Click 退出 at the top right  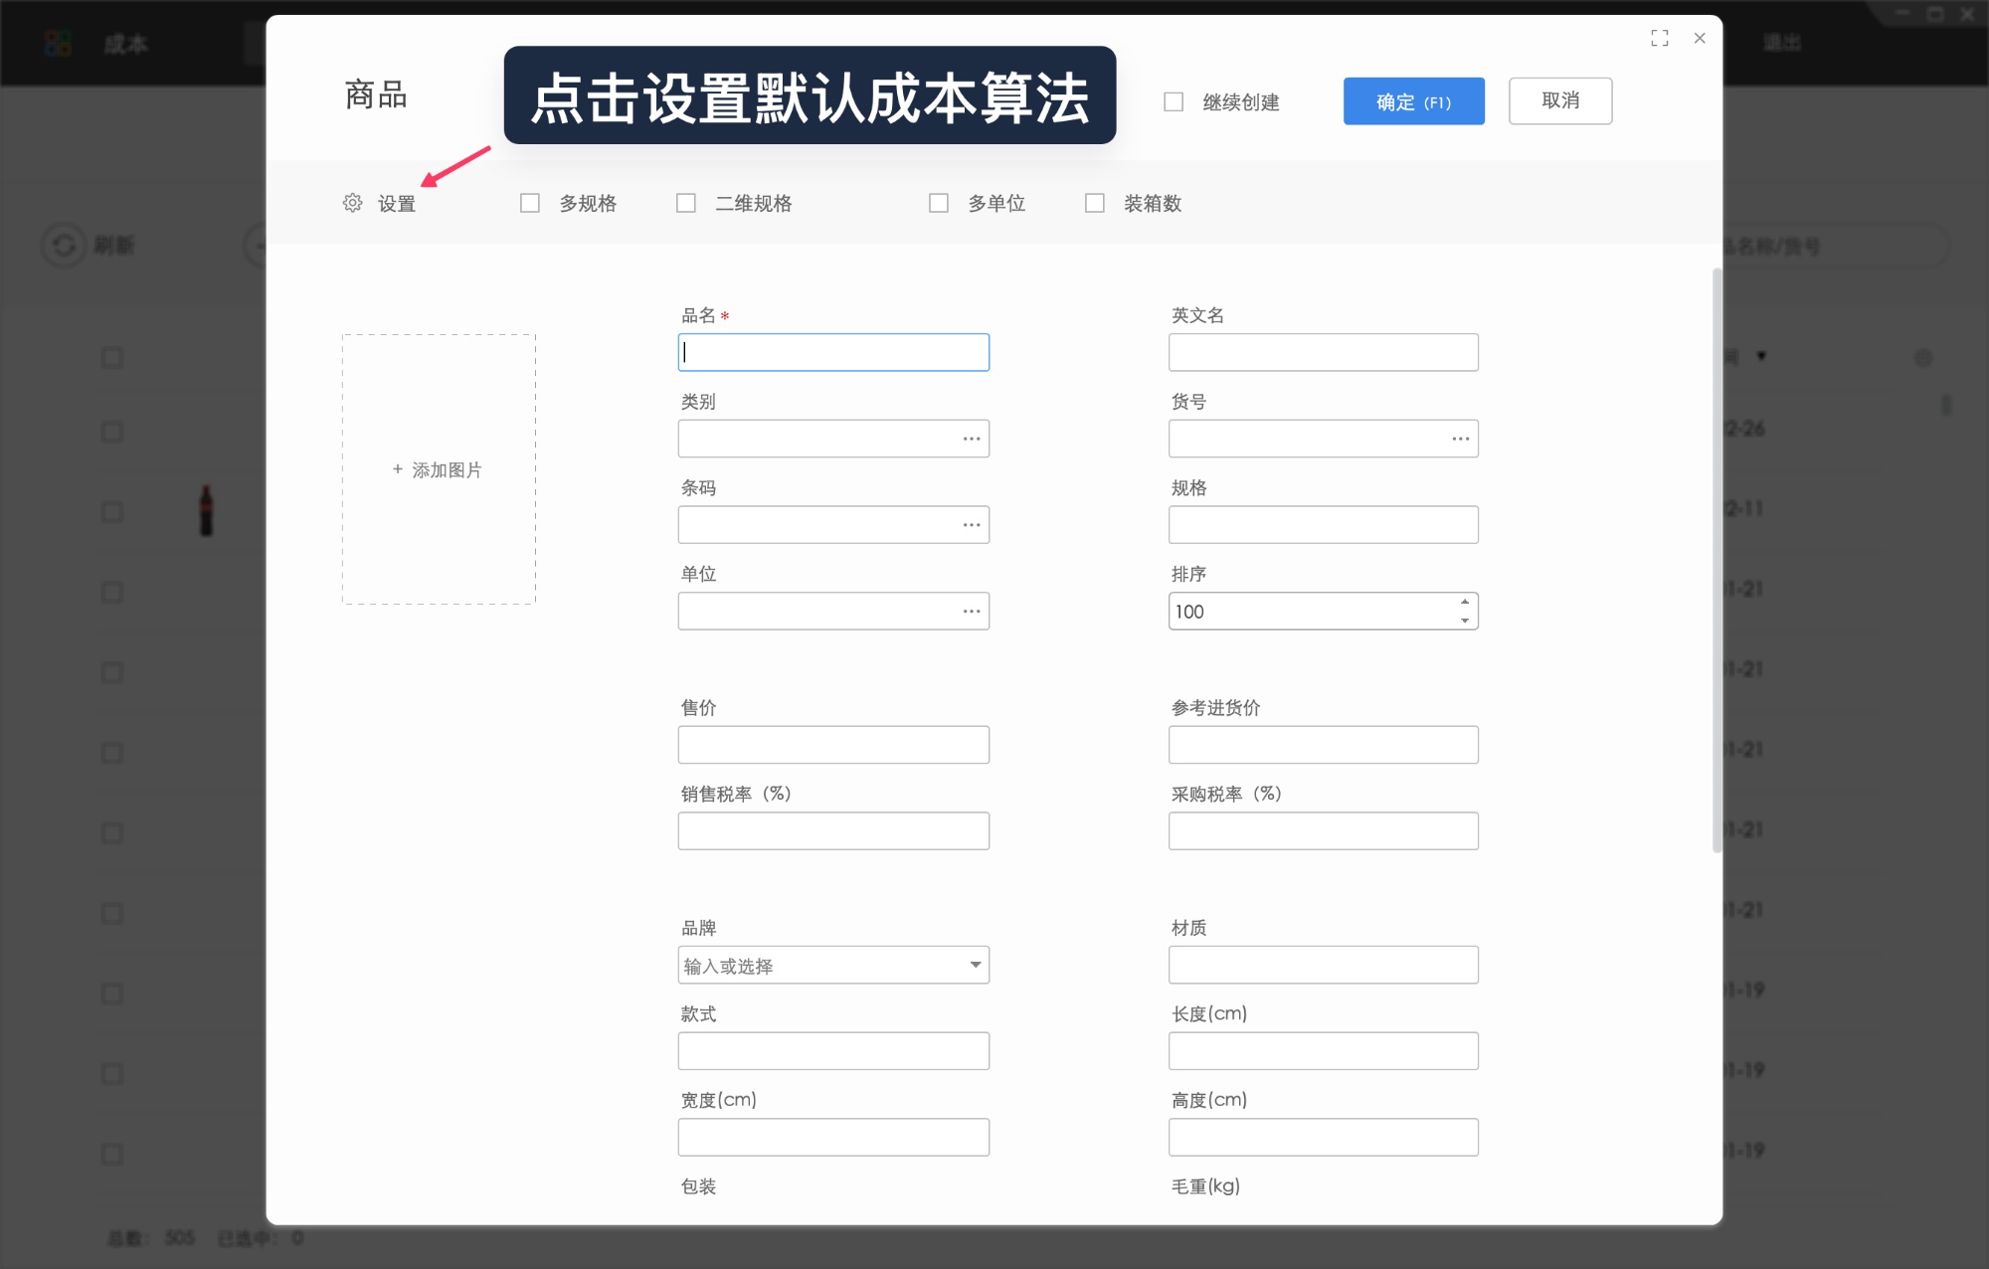pos(1783,42)
